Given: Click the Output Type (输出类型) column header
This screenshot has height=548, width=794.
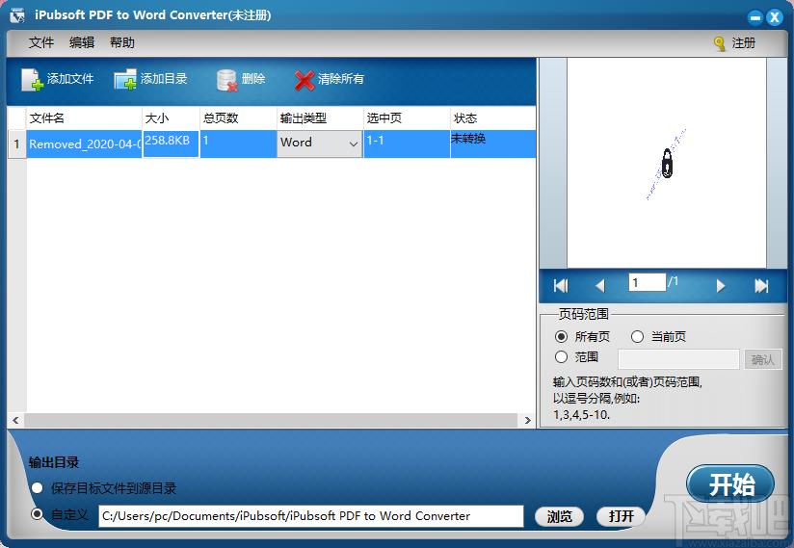Looking at the screenshot, I should tap(320, 118).
